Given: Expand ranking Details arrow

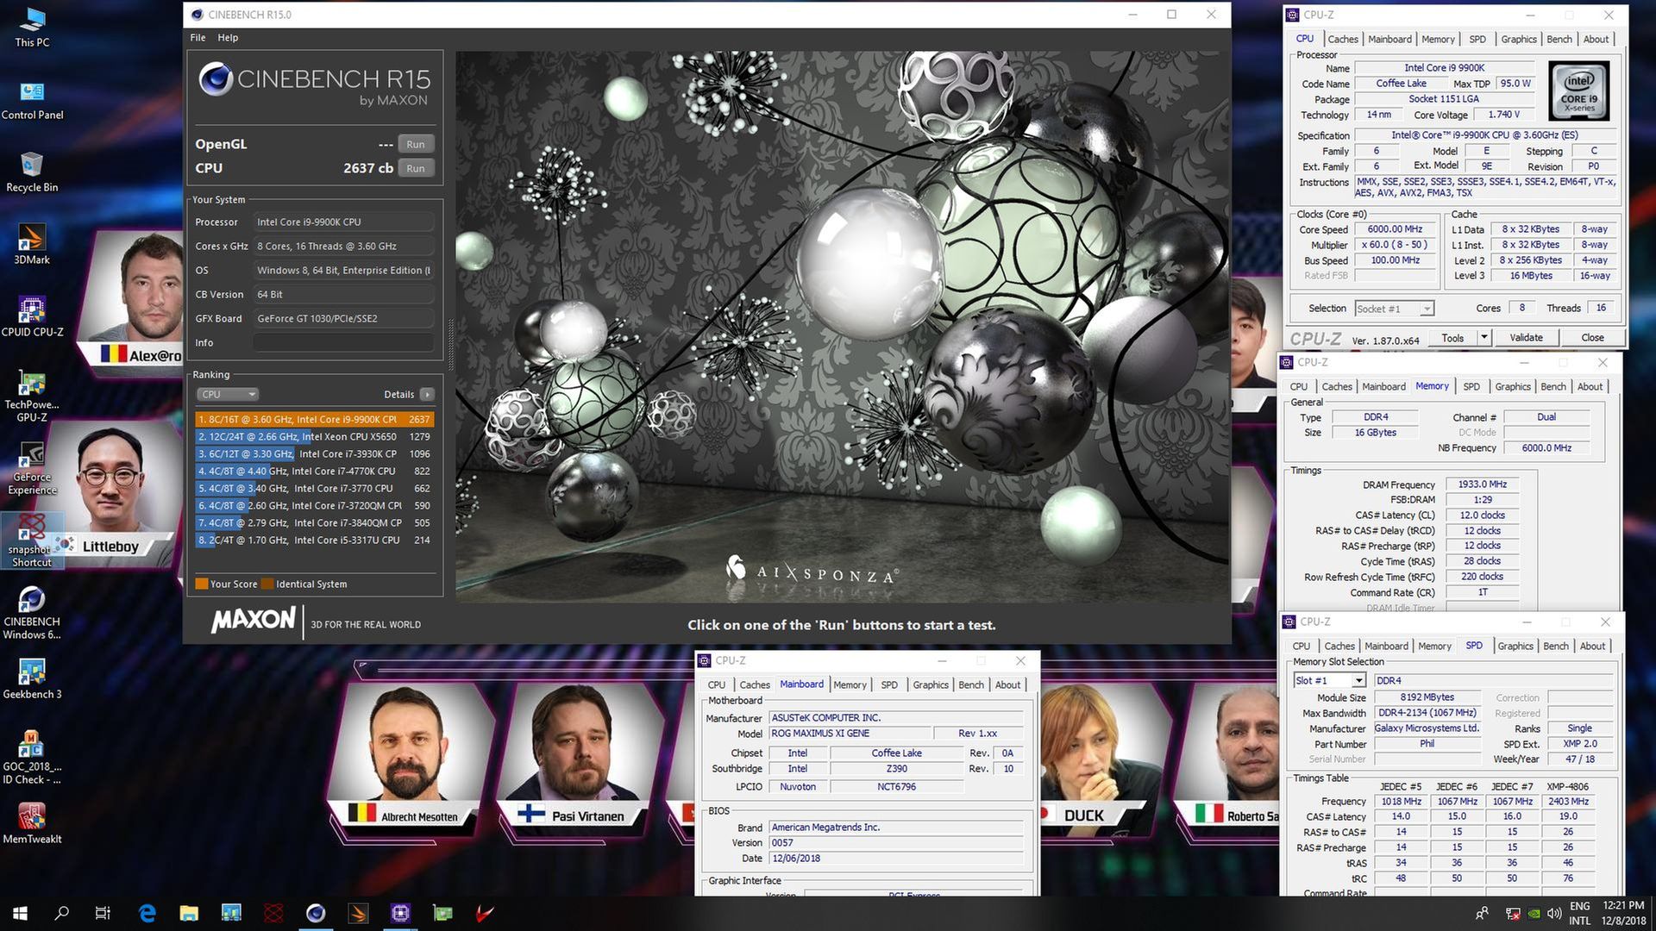Looking at the screenshot, I should click(427, 394).
